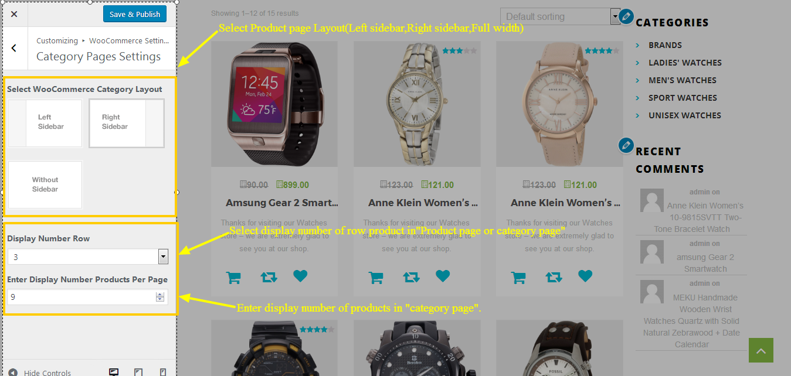The image size is (791, 376).
Task: Add Amsung Gear 2 Smartwatch to cart
Action: pos(233,277)
